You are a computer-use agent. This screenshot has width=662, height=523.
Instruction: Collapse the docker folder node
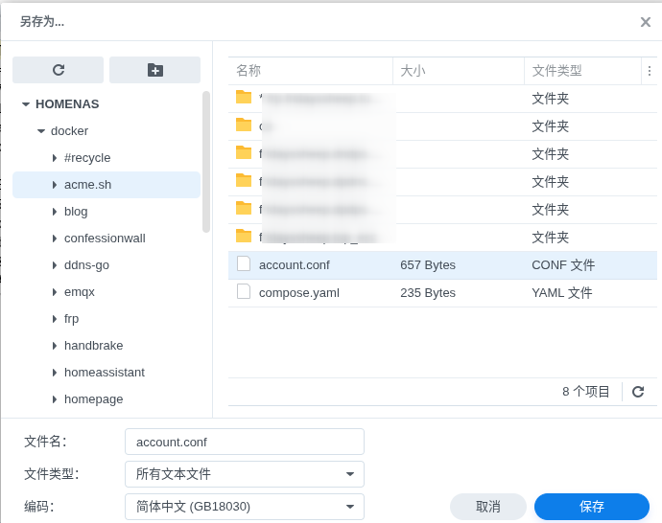pos(41,131)
